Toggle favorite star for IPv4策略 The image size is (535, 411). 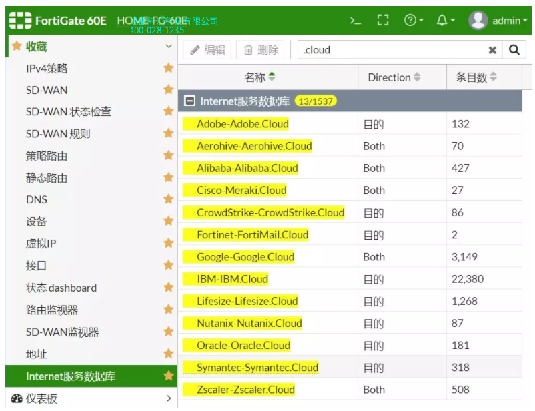coord(169,68)
